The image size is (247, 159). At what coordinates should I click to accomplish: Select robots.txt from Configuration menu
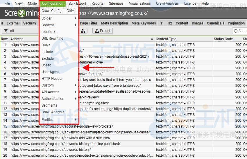coord(49,32)
